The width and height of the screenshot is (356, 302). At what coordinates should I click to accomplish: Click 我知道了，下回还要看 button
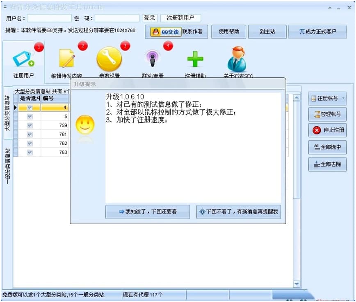(148, 212)
